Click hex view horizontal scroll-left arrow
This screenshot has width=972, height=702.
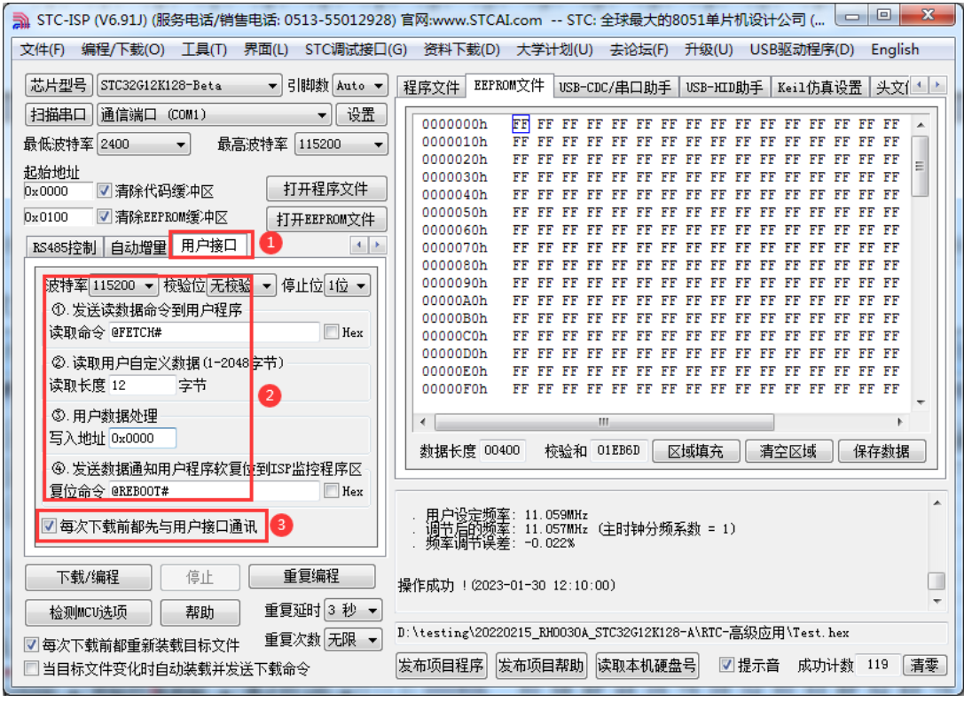click(423, 422)
